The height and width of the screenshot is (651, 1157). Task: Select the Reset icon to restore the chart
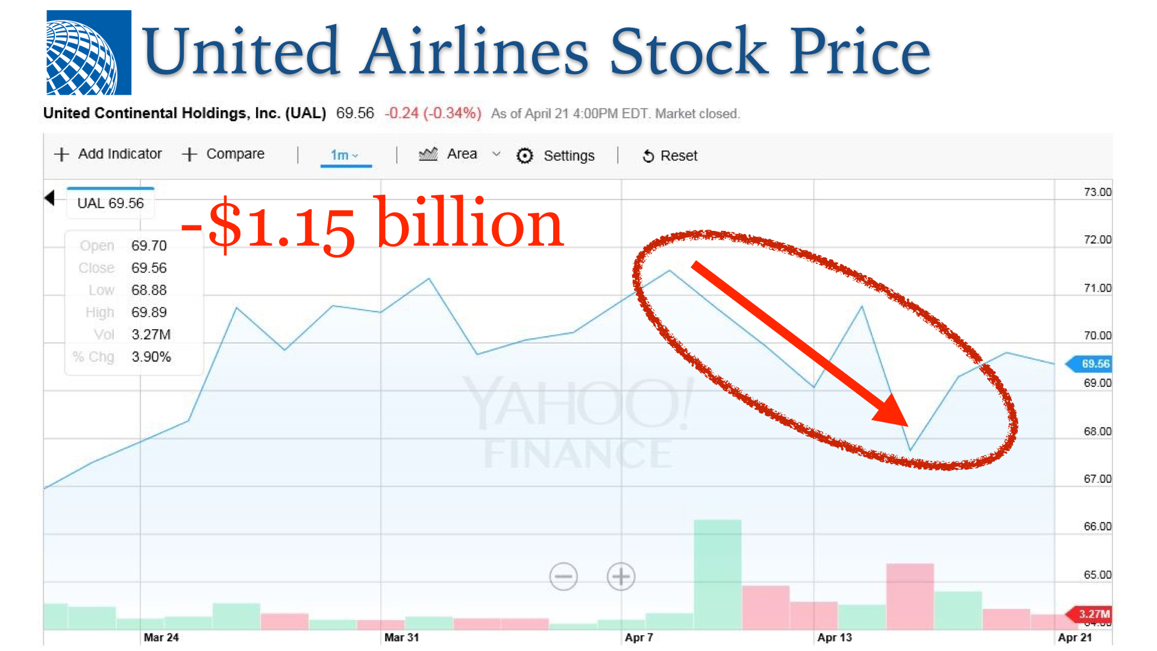tap(648, 156)
